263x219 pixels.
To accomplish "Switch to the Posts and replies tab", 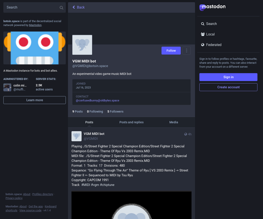I will pos(131,122).
